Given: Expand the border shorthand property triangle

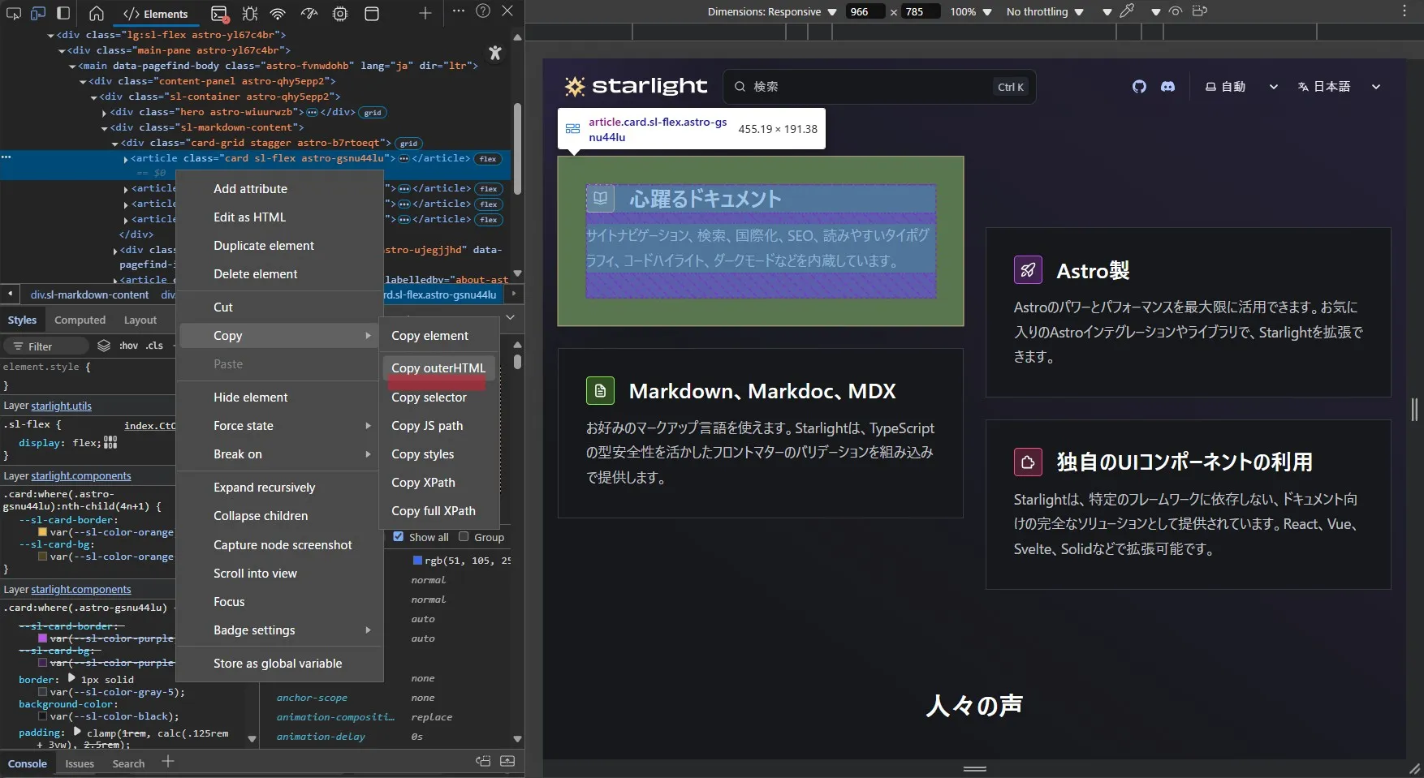Looking at the screenshot, I should (x=71, y=678).
